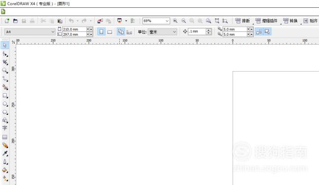The height and width of the screenshot is (185, 319).
Task: Click the page width 210.0 mm field
Action: [x=74, y=29]
